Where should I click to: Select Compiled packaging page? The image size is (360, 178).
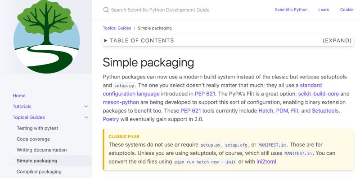tap(39, 172)
